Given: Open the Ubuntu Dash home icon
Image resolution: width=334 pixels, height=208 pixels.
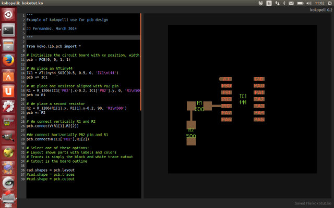Looking at the screenshot, I should click(8, 15).
